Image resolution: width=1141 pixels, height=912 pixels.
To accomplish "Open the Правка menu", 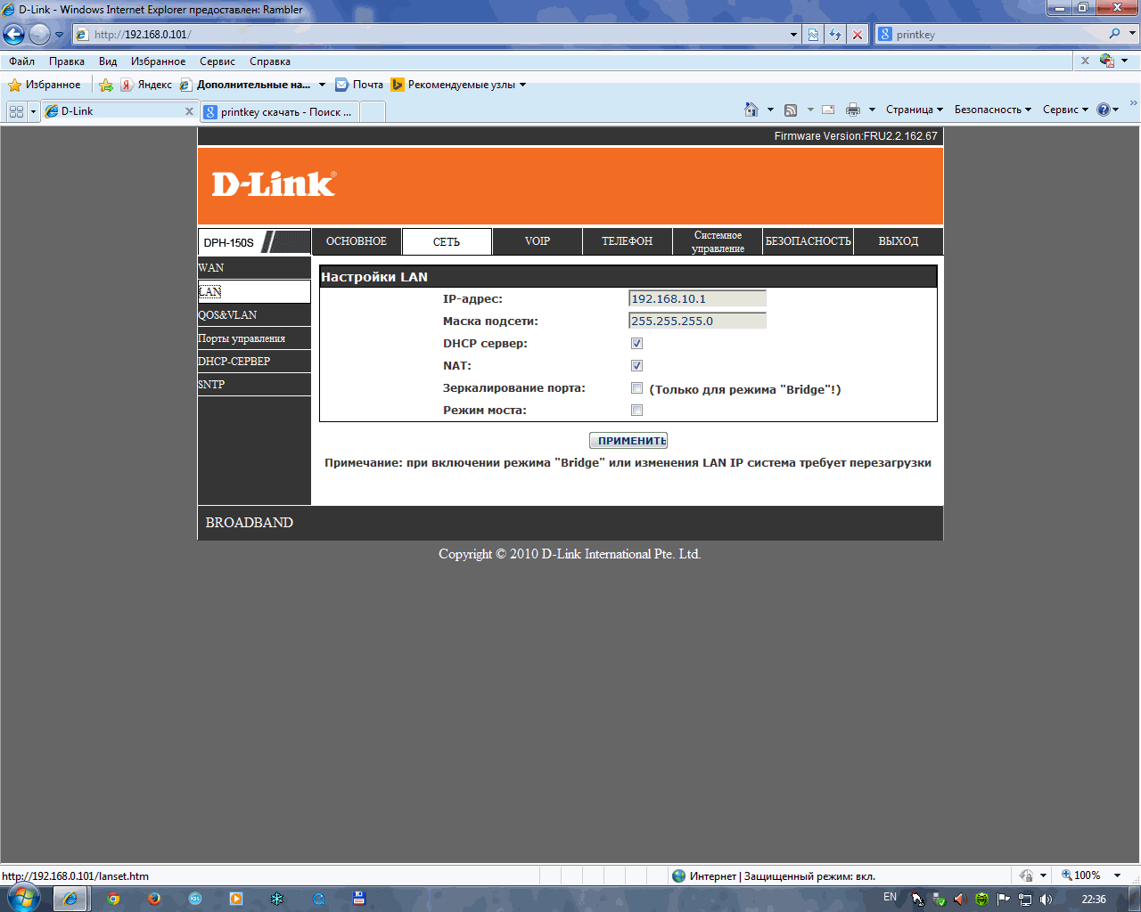I will (x=67, y=61).
